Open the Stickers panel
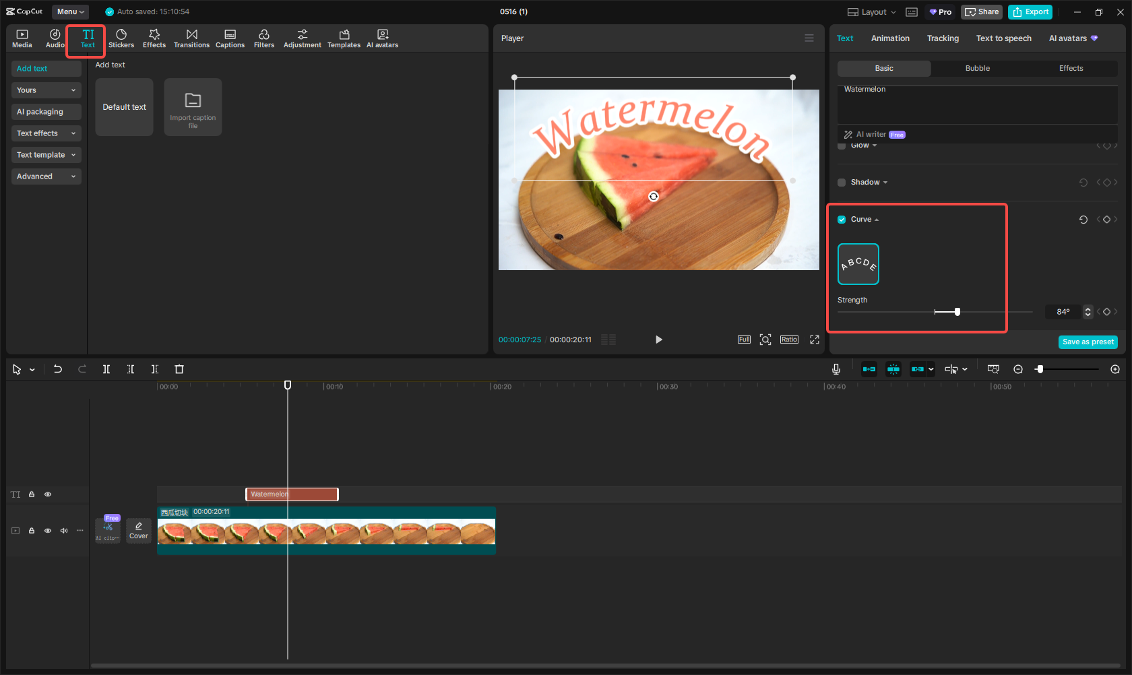Viewport: 1132px width, 675px height. [x=121, y=38]
